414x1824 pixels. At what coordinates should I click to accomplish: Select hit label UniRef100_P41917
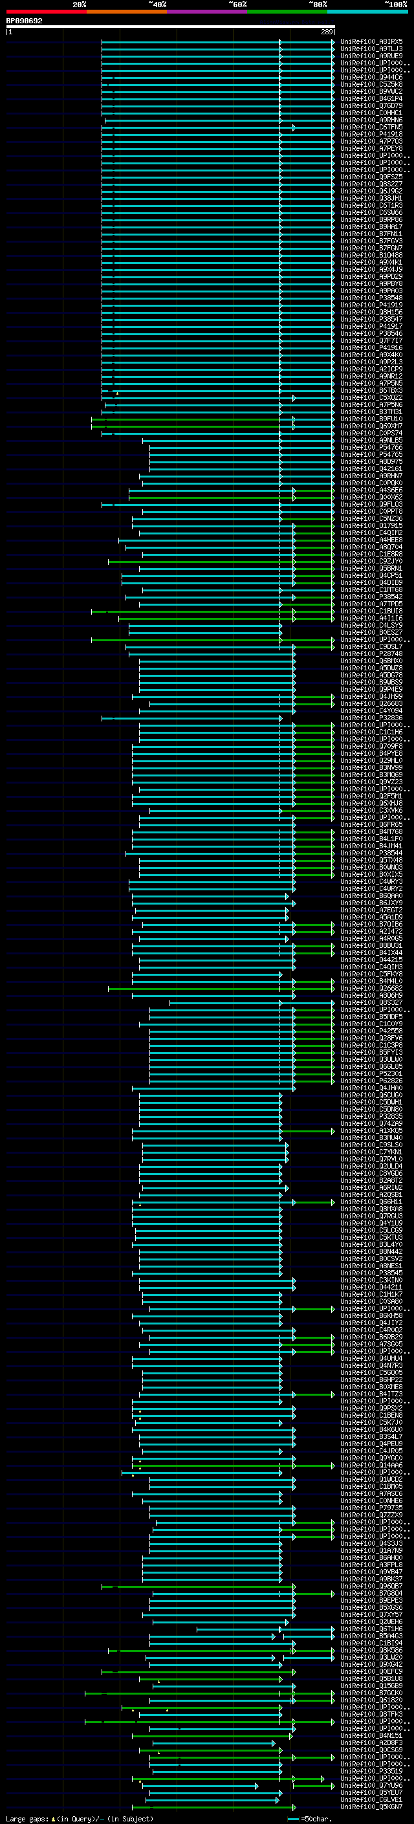(x=371, y=326)
